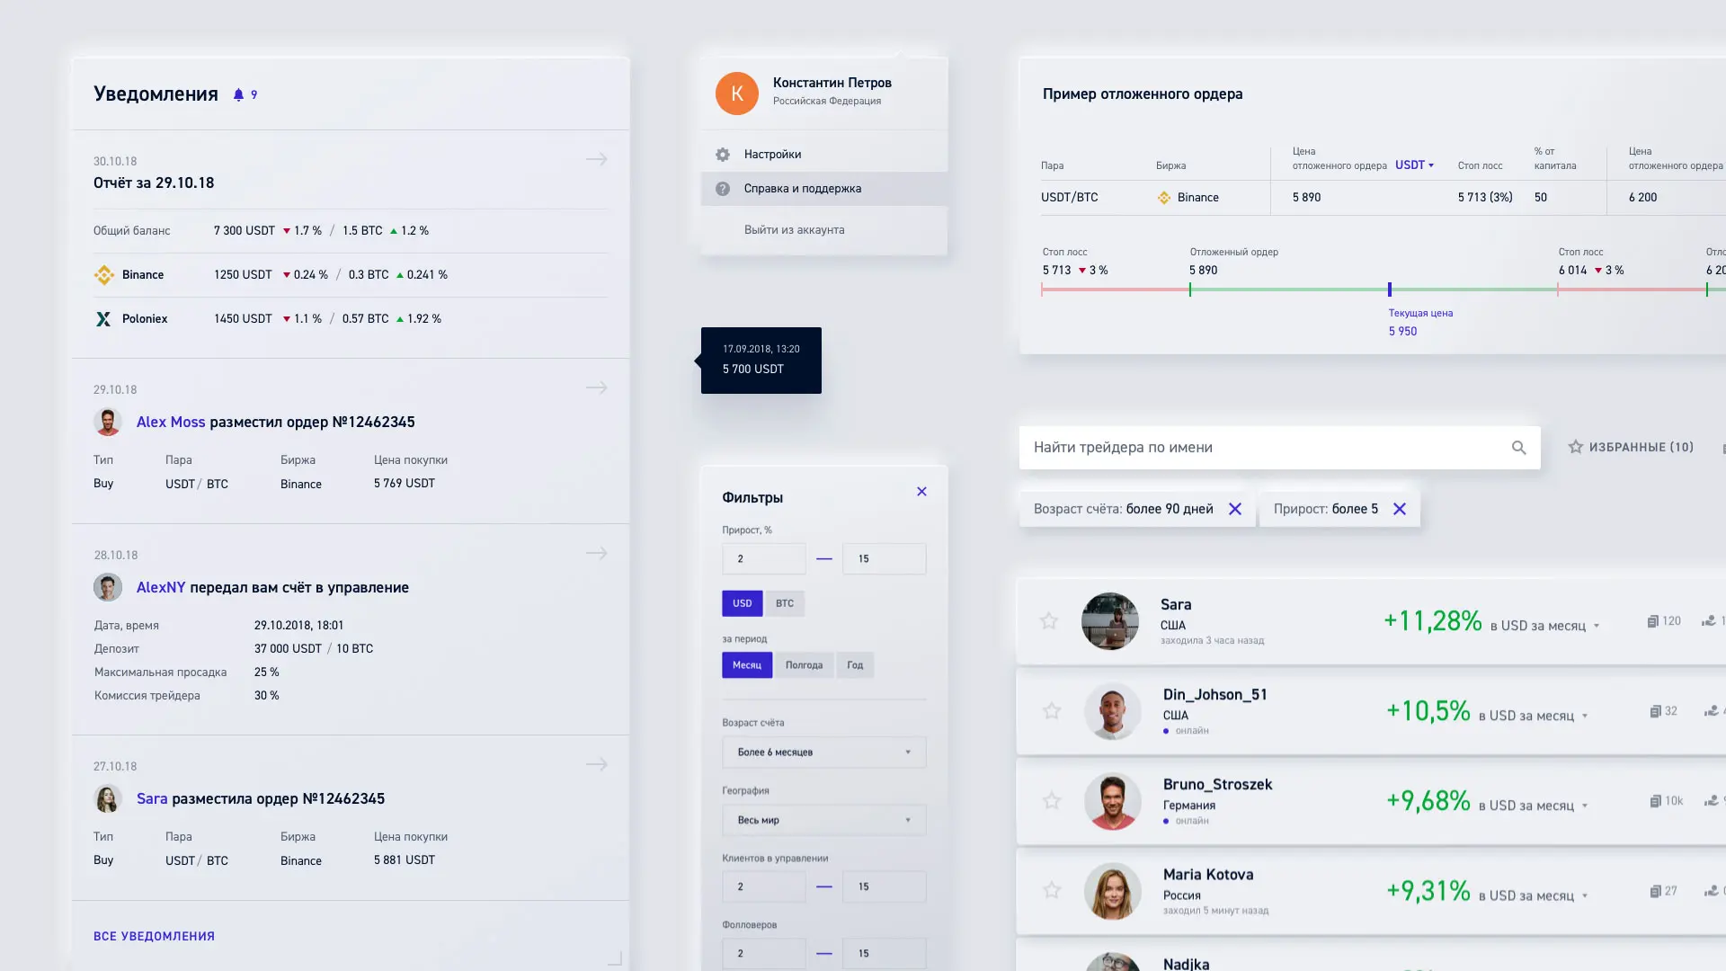Open Alex Moss order notification arrow

coord(597,388)
